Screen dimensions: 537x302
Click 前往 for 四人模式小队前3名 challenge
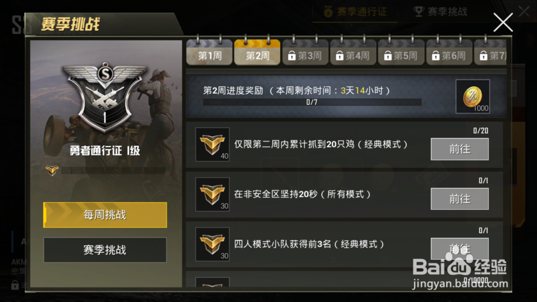pyautogui.click(x=460, y=249)
